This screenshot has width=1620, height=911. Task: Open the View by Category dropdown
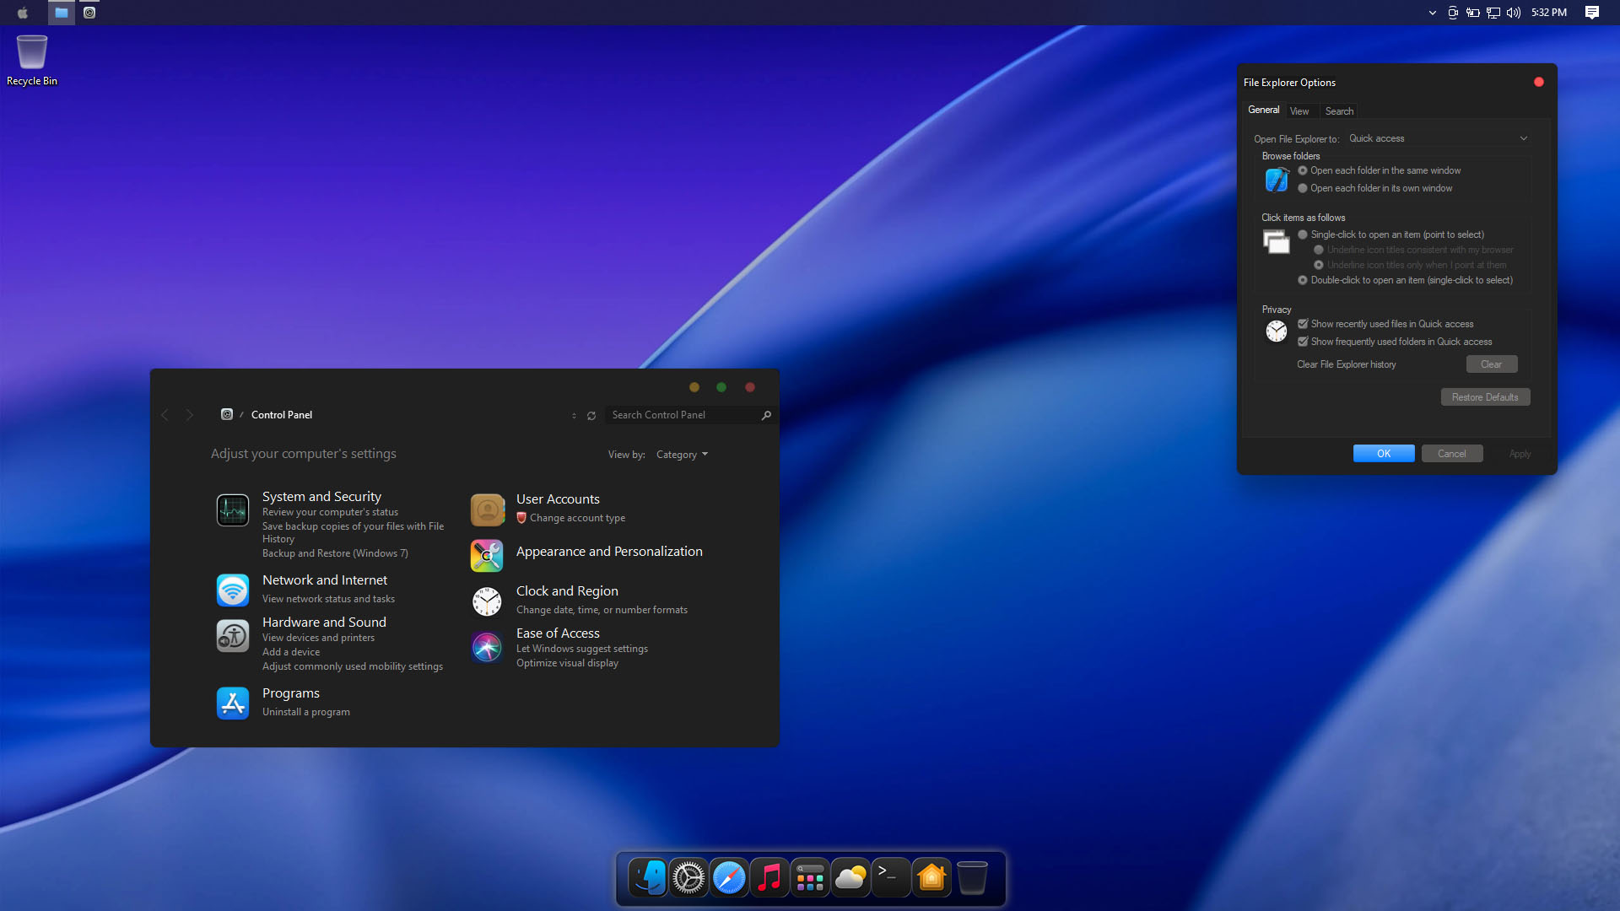tap(681, 454)
